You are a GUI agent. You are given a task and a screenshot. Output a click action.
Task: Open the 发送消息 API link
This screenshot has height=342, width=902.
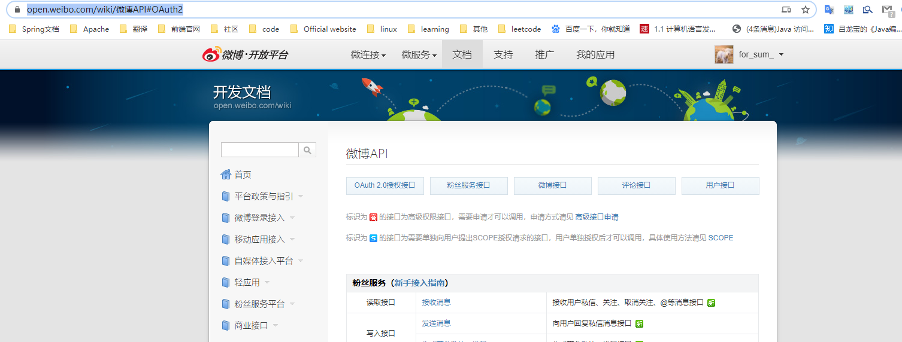point(436,323)
